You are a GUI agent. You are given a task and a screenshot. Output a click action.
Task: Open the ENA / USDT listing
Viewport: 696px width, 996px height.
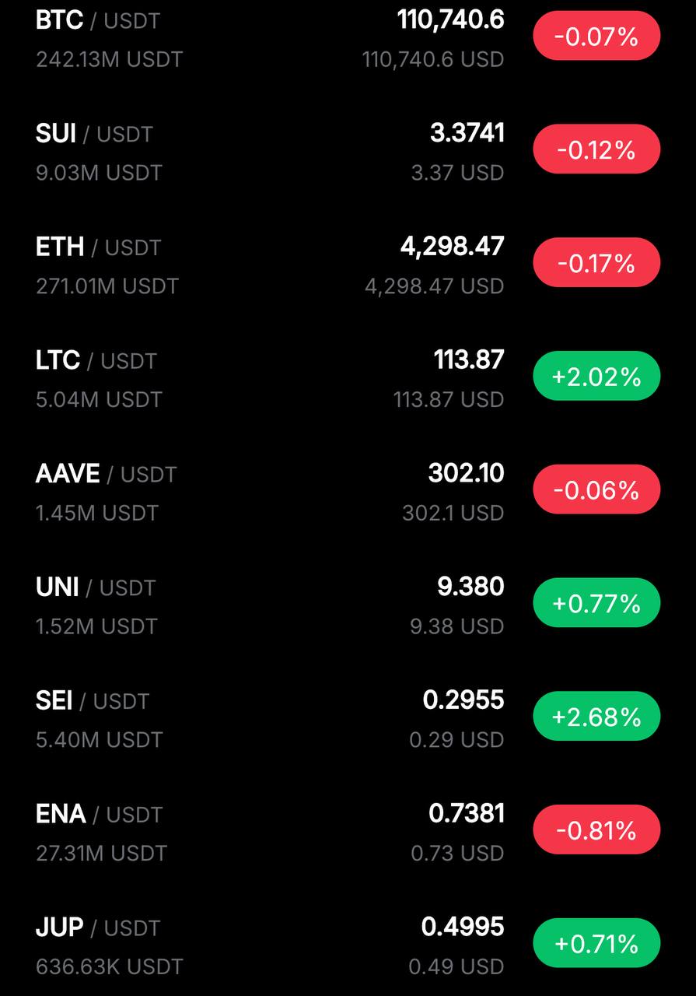click(x=348, y=832)
